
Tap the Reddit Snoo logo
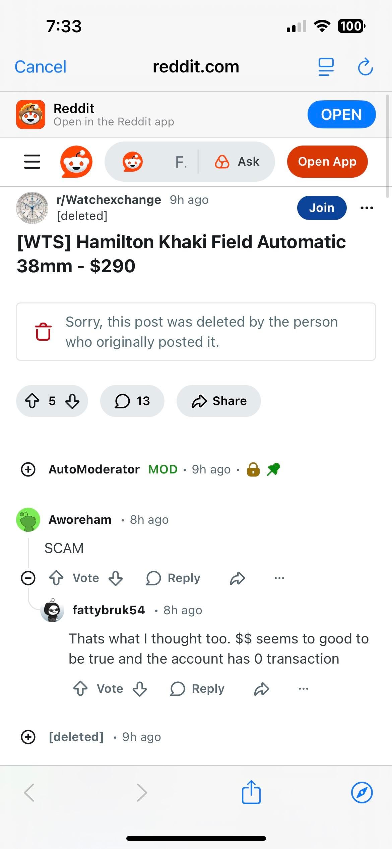pos(76,162)
